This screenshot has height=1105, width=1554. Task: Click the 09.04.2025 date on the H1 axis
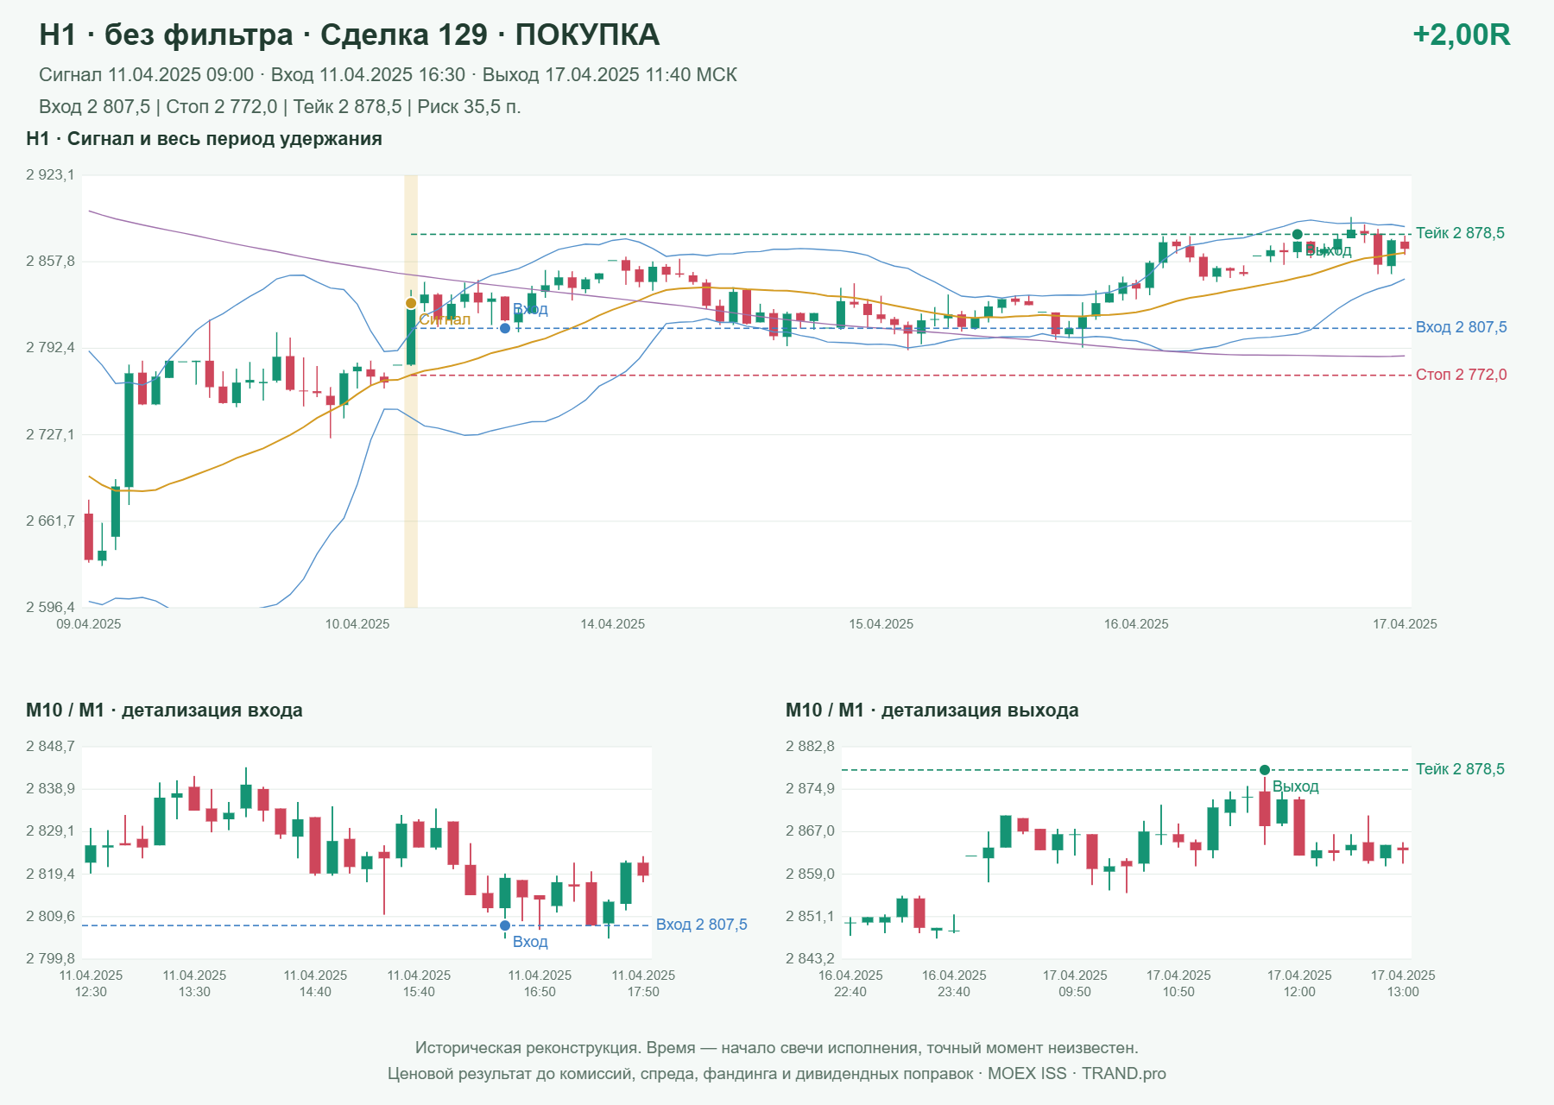89,624
